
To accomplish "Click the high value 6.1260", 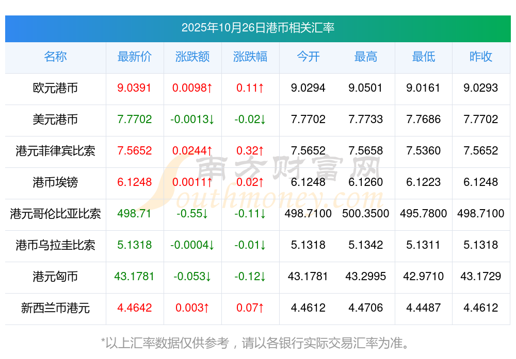I will click(x=366, y=182).
